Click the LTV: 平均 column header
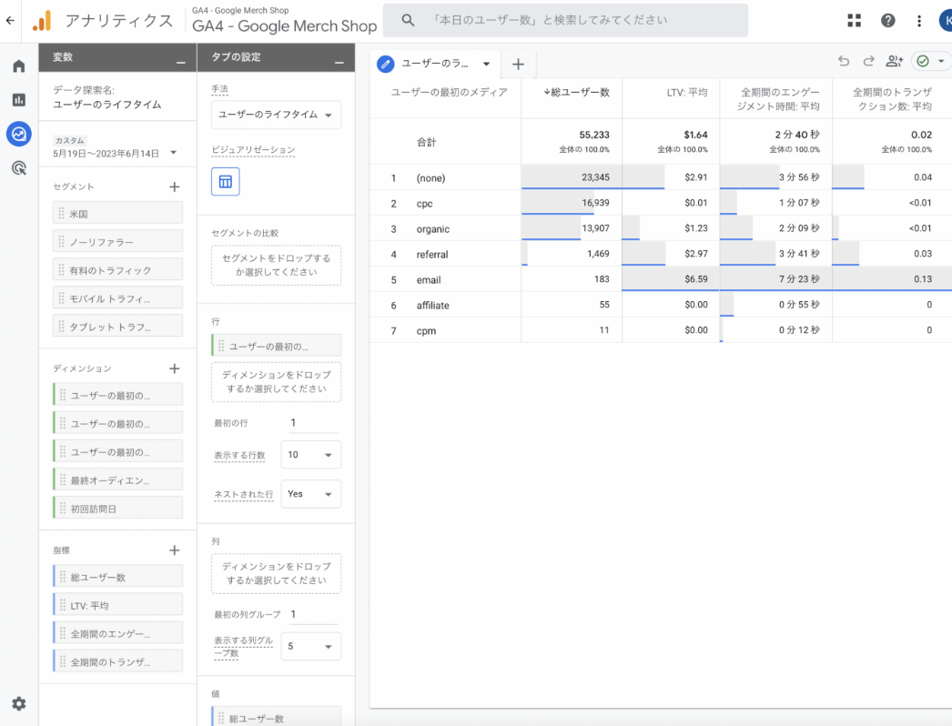This screenshot has width=952, height=726. [x=687, y=92]
